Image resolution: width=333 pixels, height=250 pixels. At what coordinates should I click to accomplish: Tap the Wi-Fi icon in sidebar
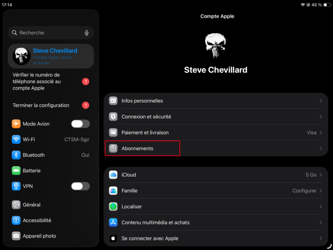coord(16,139)
